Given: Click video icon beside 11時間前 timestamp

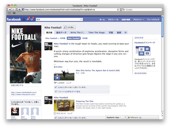Looking at the screenshot, I should click(55, 83).
